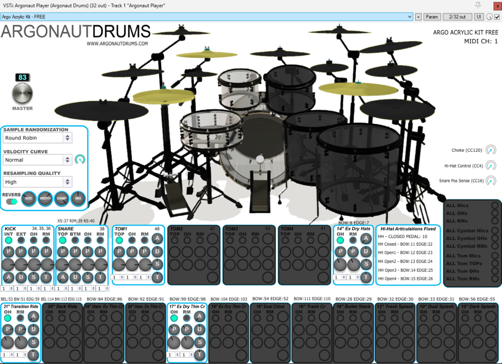
Task: Enable the KICK OH mic
Action: 33,240
